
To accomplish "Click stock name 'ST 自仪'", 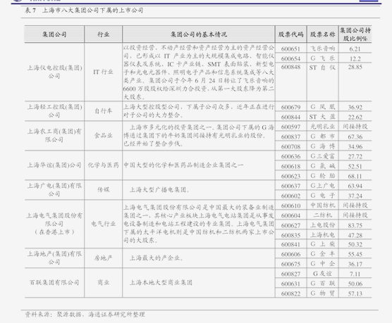I will click(x=322, y=68).
